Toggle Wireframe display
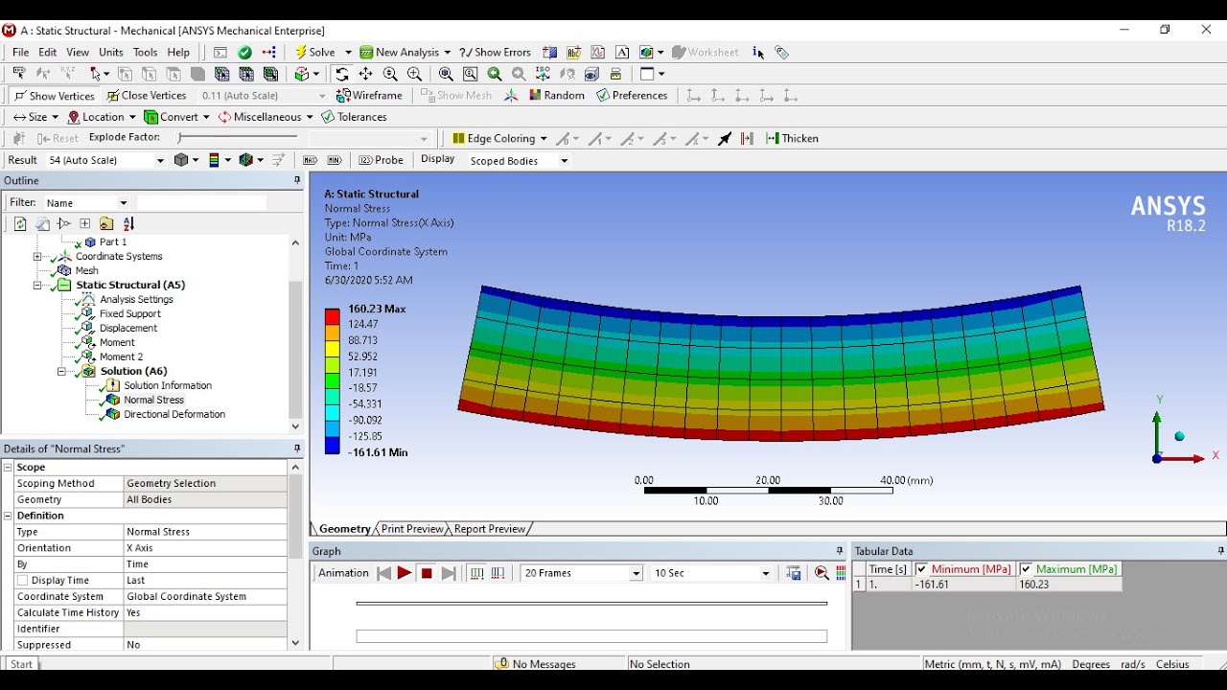The height and width of the screenshot is (690, 1227). click(369, 95)
